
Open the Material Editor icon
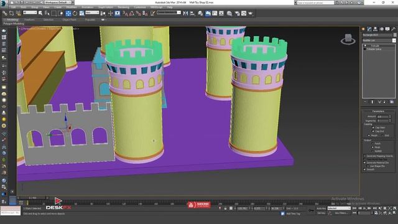click(229, 13)
